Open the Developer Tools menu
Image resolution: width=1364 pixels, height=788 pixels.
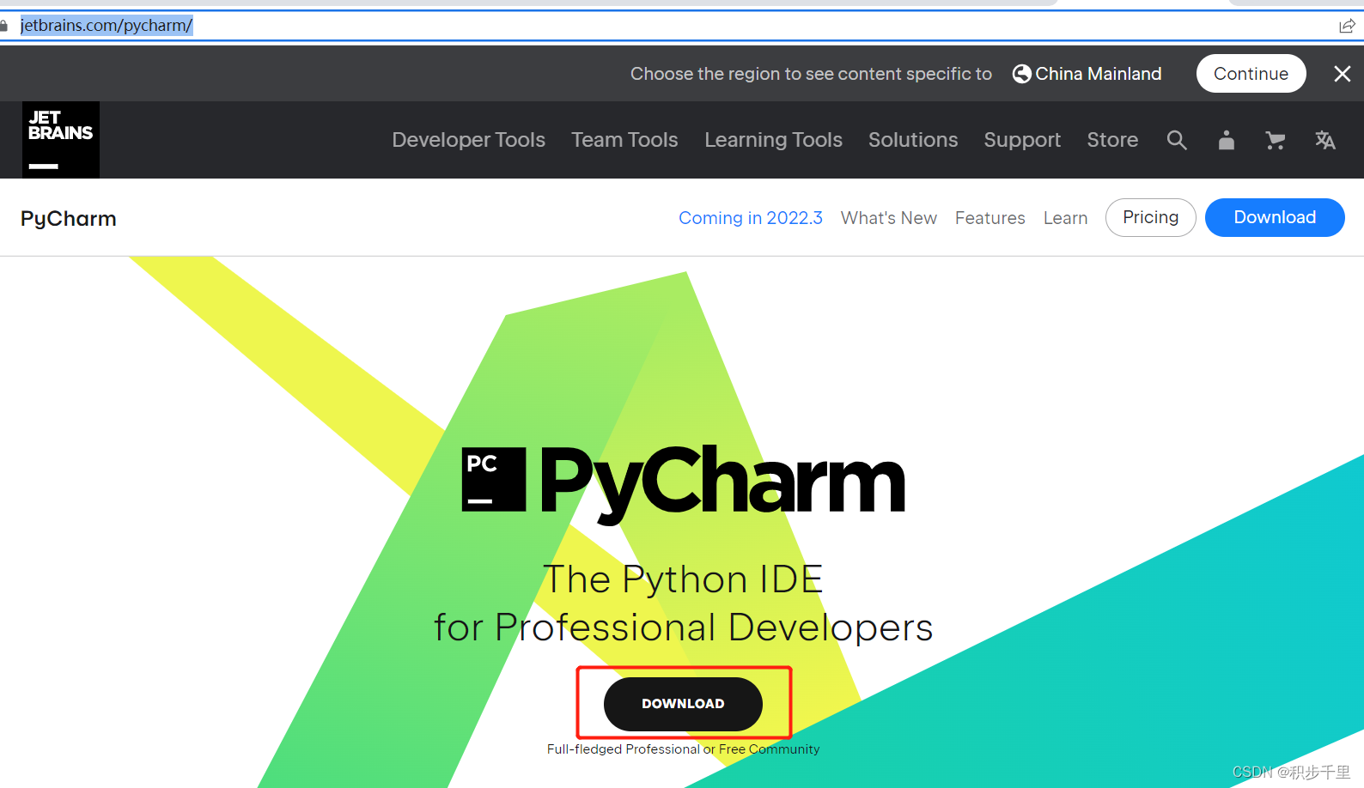point(468,140)
